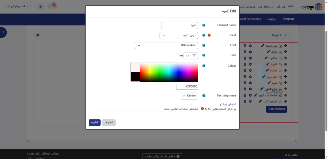
Task: Click the settings gear above the template page
Action: click(x=38, y=35)
